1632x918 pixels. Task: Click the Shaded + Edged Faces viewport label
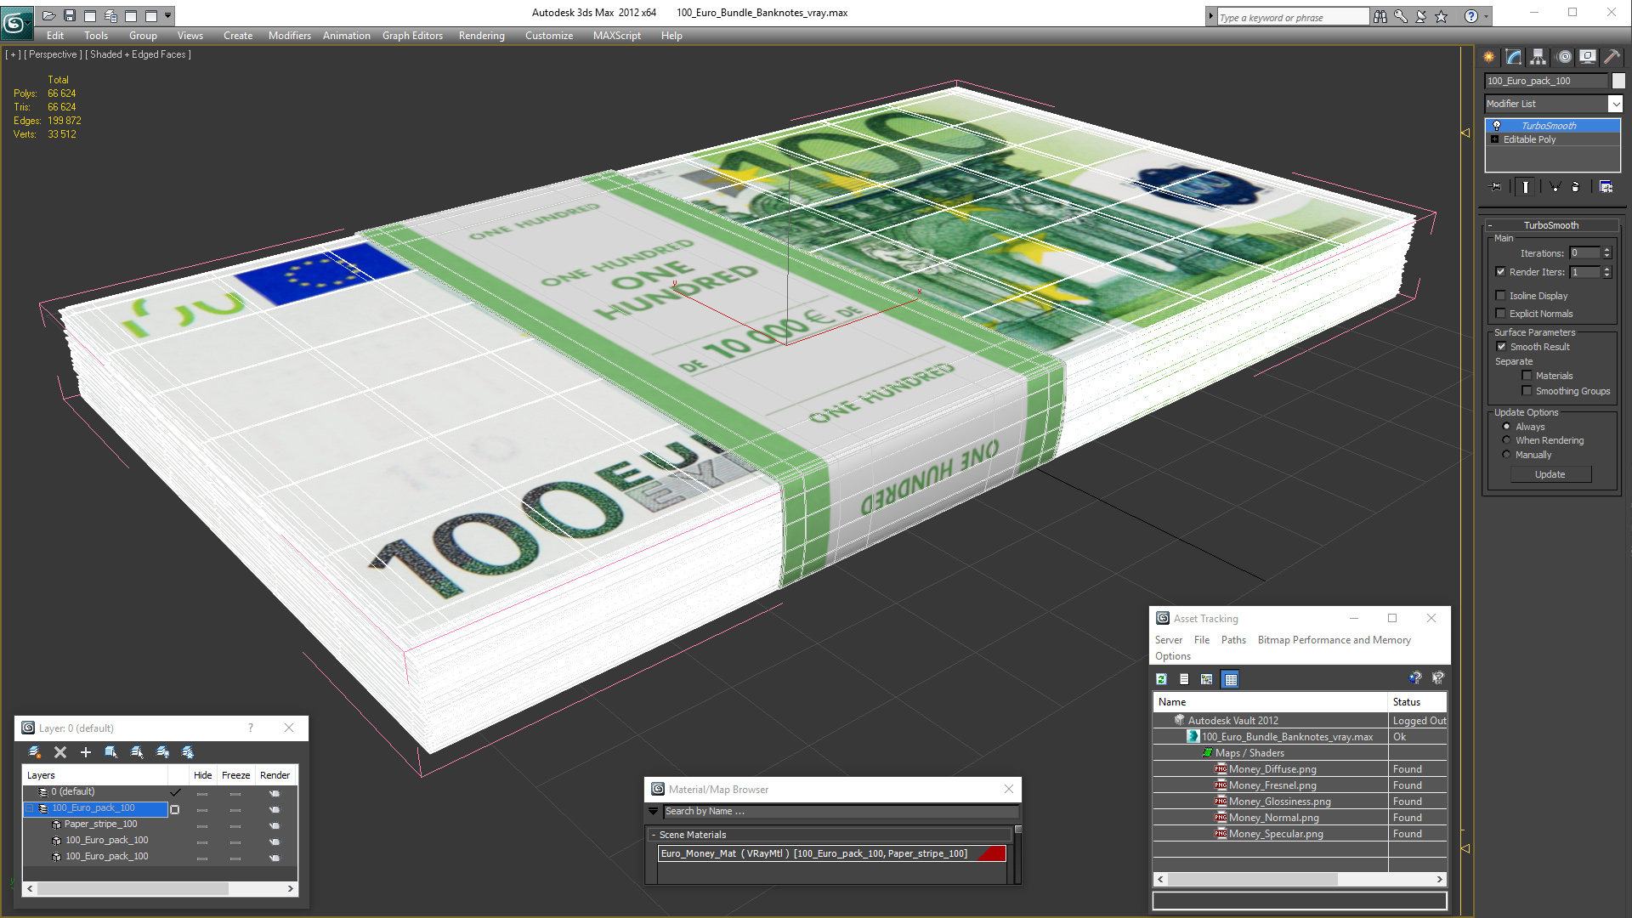click(x=138, y=54)
